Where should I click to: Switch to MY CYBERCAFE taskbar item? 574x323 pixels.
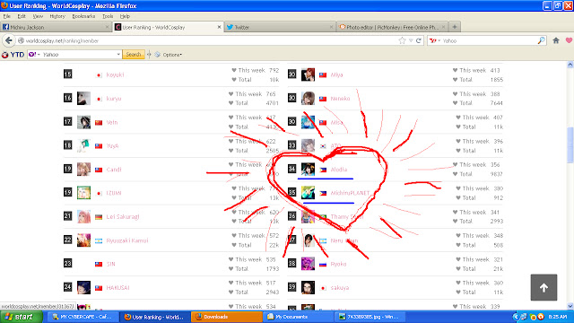pyautogui.click(x=83, y=317)
